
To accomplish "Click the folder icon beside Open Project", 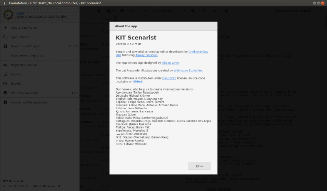I will pos(5,37).
